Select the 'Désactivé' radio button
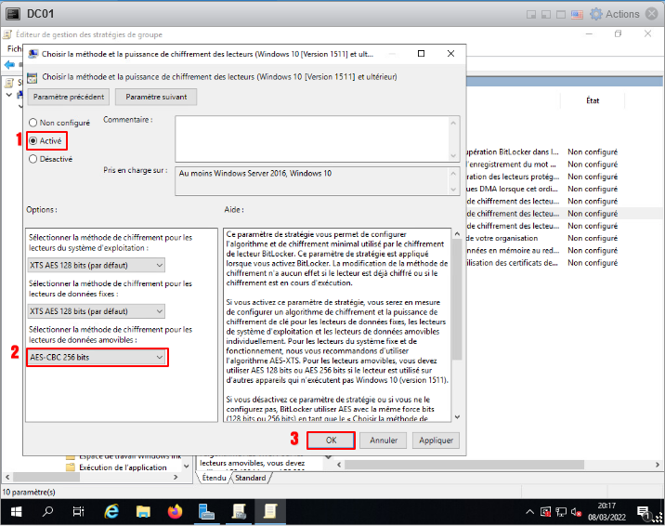This screenshot has height=526, width=665. coord(34,159)
